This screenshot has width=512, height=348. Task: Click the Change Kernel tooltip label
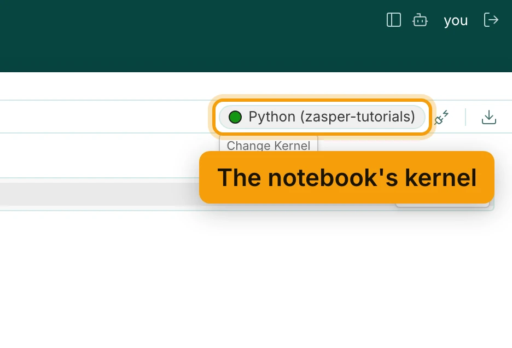pyautogui.click(x=269, y=146)
